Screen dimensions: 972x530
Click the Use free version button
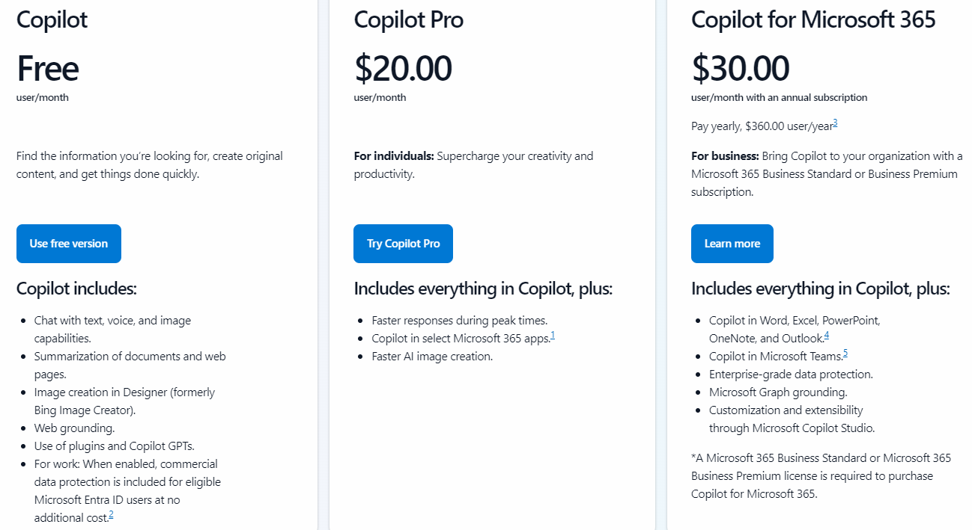click(x=69, y=244)
